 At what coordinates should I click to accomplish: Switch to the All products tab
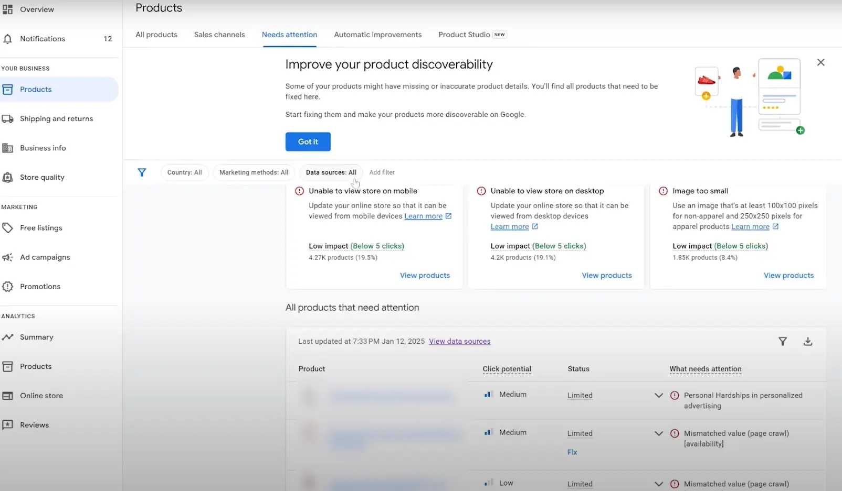pyautogui.click(x=156, y=35)
